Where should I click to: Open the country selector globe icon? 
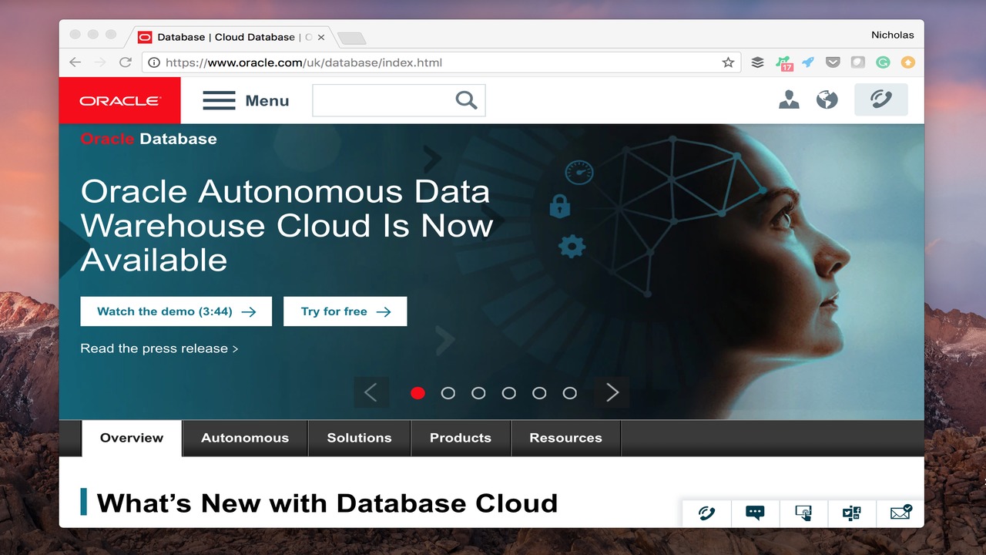(827, 99)
